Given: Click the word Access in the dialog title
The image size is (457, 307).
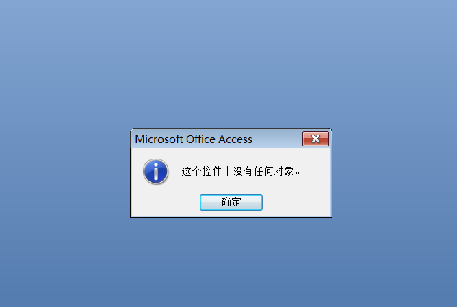Looking at the screenshot, I should click(235, 139).
